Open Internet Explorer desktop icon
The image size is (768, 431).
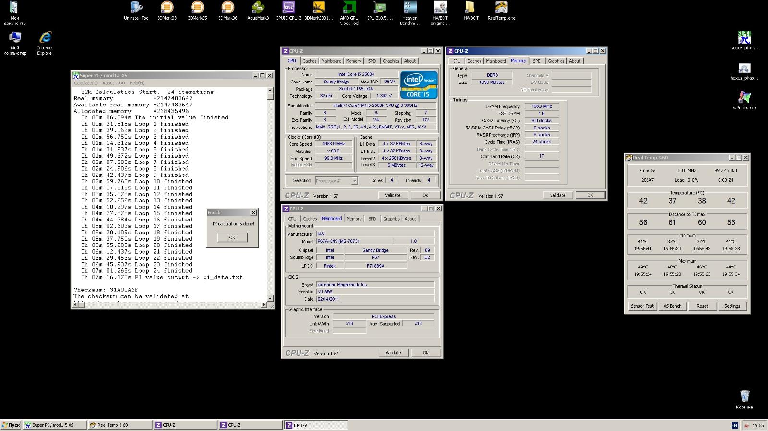[45, 44]
